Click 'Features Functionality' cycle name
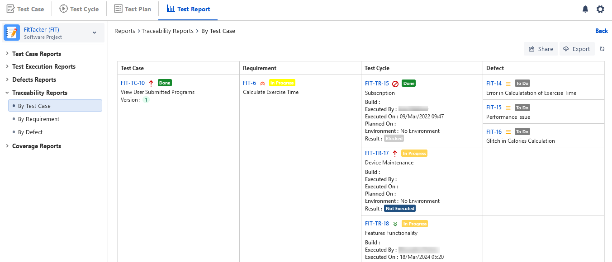 [391, 233]
